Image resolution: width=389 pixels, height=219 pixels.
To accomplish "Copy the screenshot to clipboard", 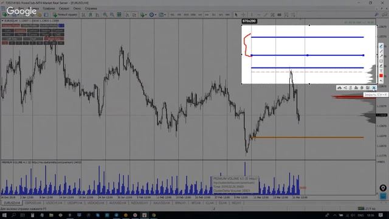I will (362, 88).
